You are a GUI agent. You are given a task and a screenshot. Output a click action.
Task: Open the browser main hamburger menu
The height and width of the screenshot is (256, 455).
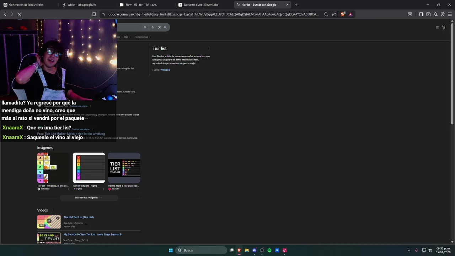(450, 14)
